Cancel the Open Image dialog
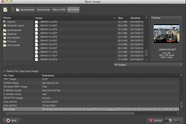This screenshot has height=124, width=186. 155,121
